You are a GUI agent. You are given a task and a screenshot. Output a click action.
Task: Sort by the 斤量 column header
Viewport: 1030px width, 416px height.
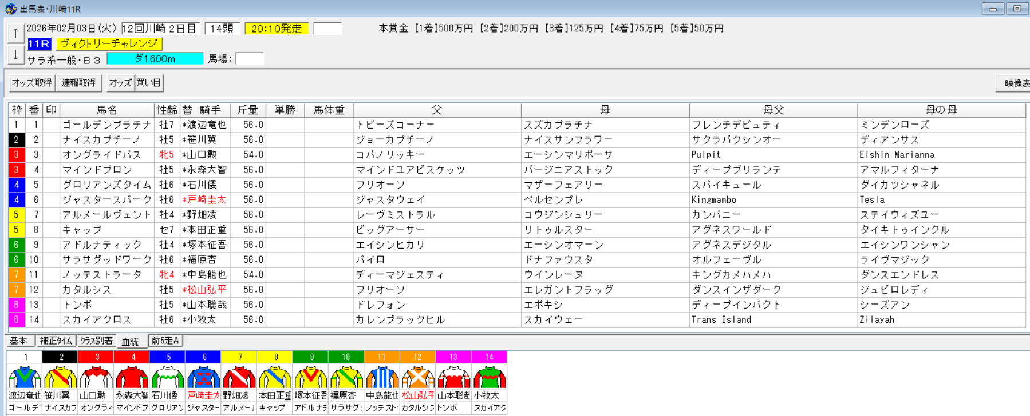247,110
